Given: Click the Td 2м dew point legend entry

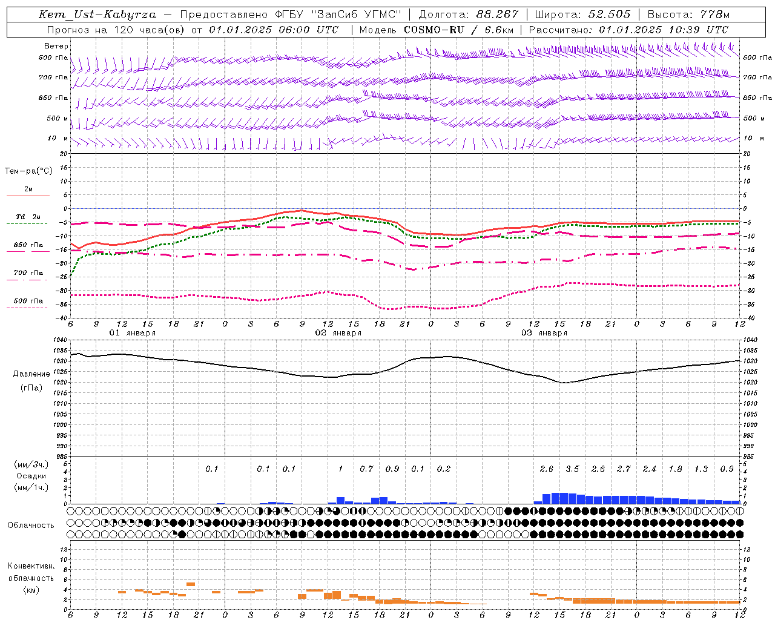Looking at the screenshot, I should pyautogui.click(x=28, y=217).
